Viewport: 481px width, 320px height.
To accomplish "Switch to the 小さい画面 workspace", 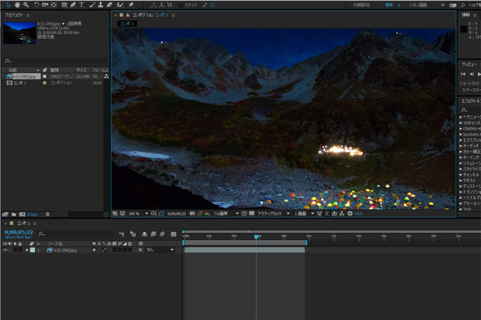I will (x=417, y=5).
